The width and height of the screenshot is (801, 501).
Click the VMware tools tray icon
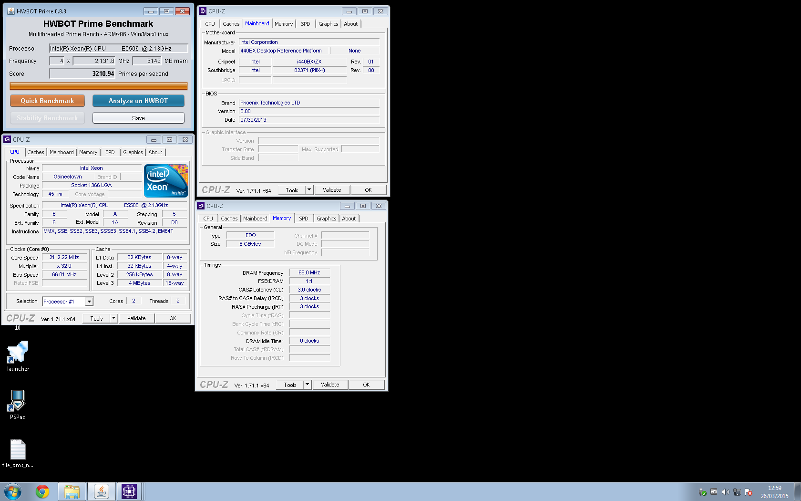click(714, 491)
